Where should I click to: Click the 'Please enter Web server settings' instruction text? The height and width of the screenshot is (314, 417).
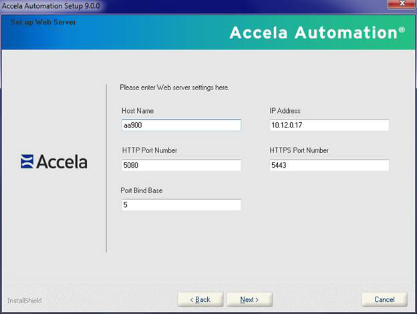(174, 88)
